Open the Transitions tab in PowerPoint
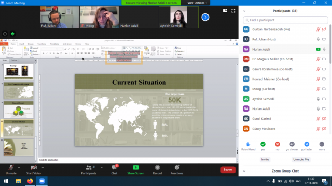 point(41,44)
